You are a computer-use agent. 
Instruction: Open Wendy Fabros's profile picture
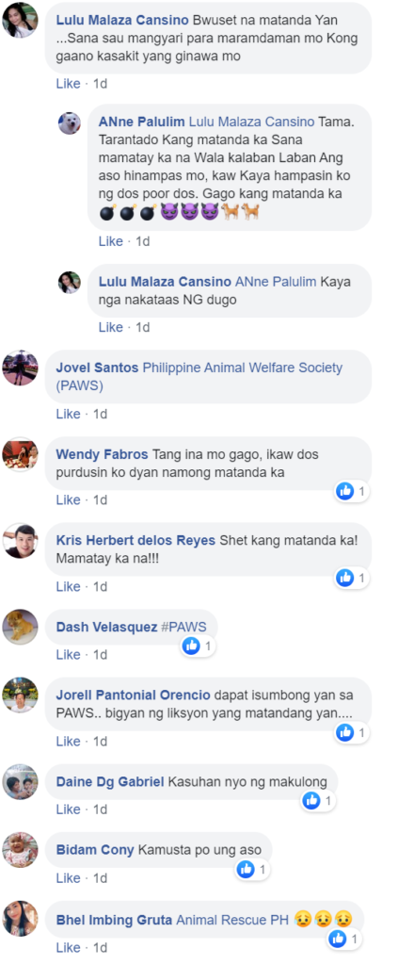point(21,455)
